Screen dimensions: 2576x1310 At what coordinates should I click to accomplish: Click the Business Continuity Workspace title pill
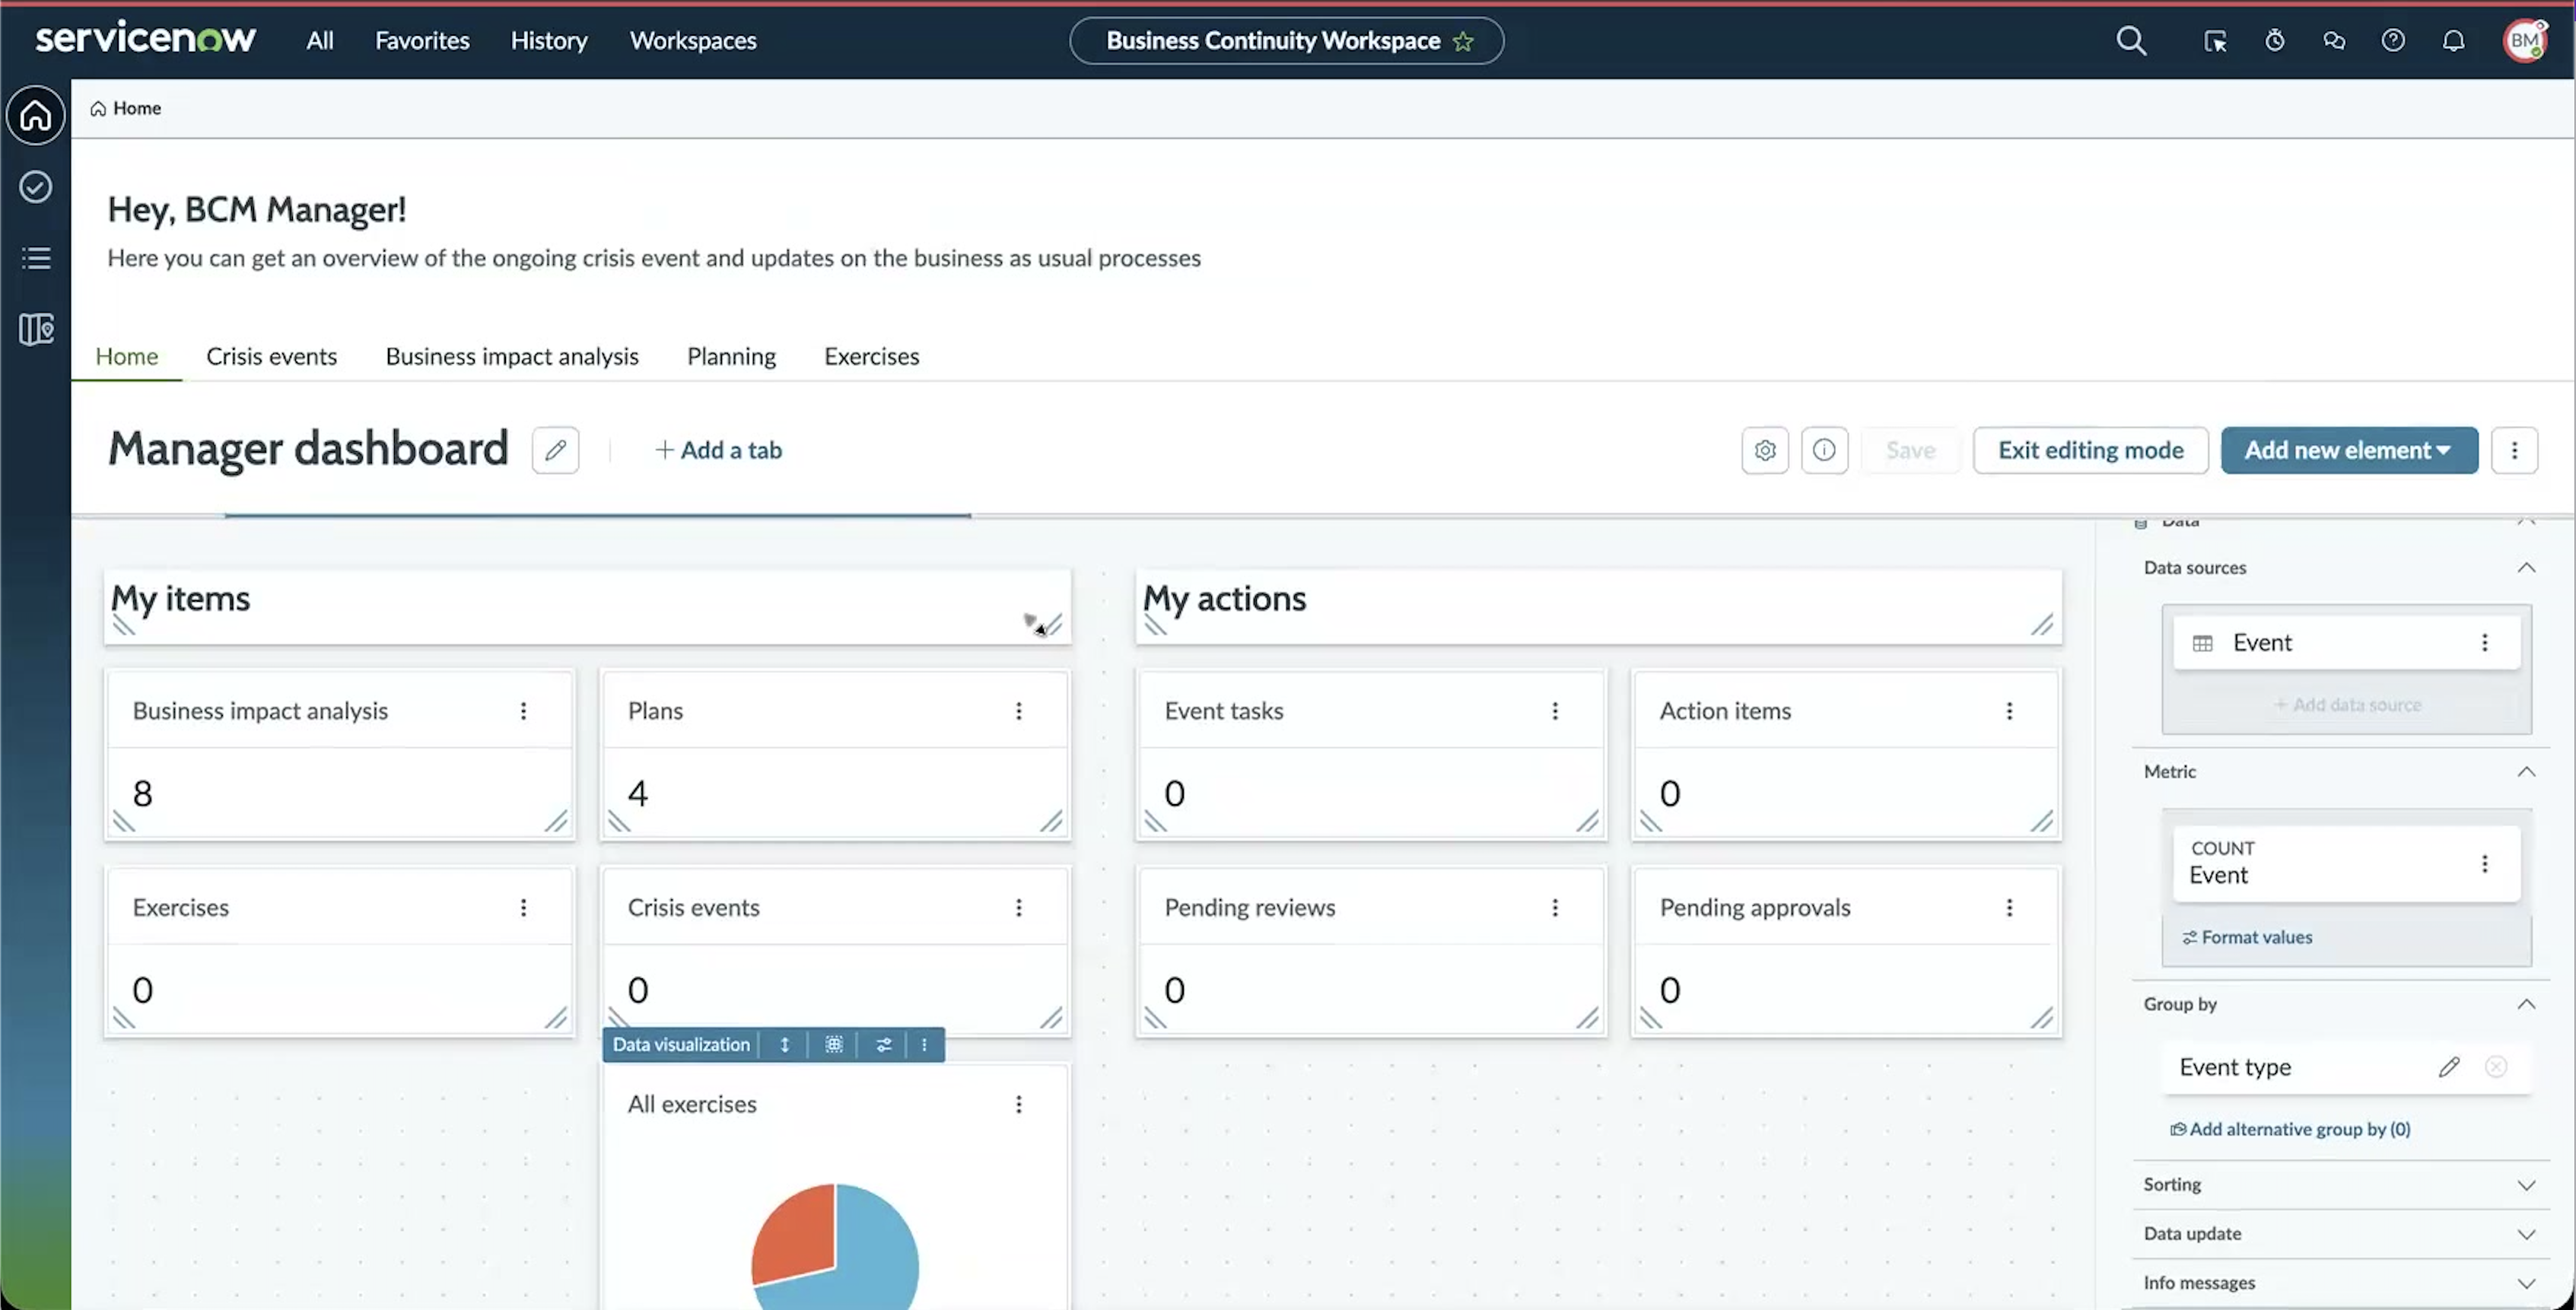click(1286, 41)
